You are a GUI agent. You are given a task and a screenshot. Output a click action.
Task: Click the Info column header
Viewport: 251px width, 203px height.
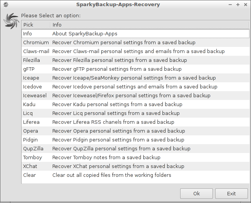pyautogui.click(x=150, y=25)
